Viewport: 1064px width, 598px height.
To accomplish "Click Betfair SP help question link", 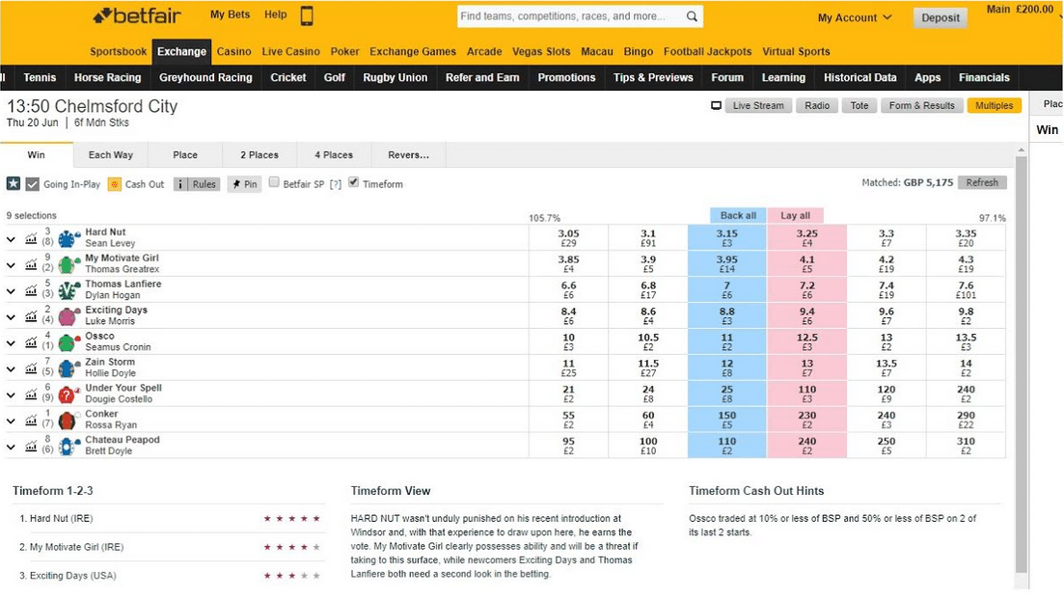I will 336,184.
